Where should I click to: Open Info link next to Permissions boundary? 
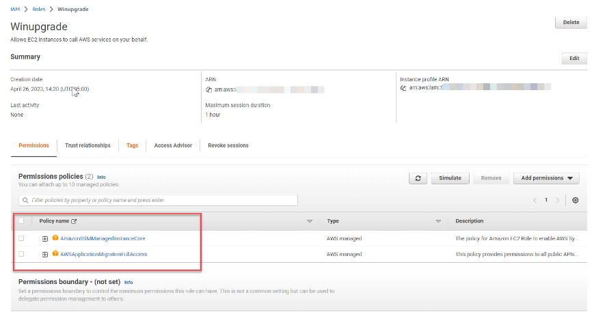129,283
